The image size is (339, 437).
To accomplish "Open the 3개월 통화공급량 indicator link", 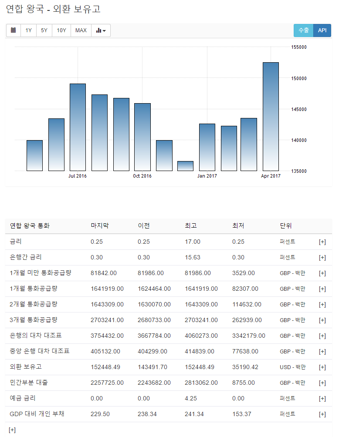I will 34,320.
